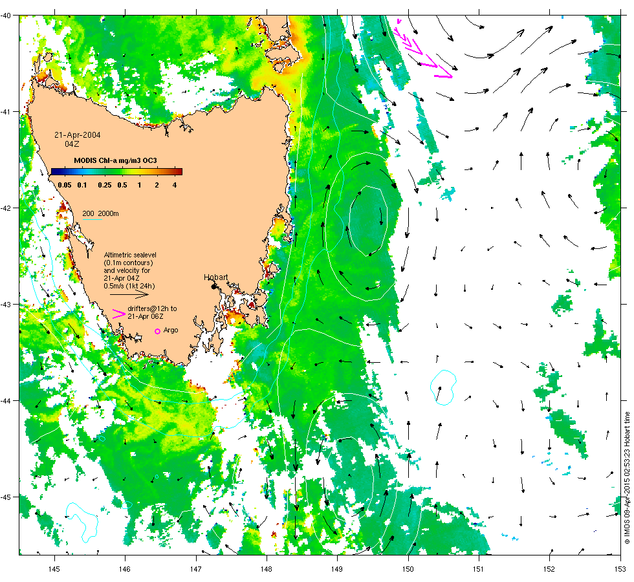Click the colorbar value '0.5'
The width and height of the screenshot is (634, 582).
coord(122,185)
